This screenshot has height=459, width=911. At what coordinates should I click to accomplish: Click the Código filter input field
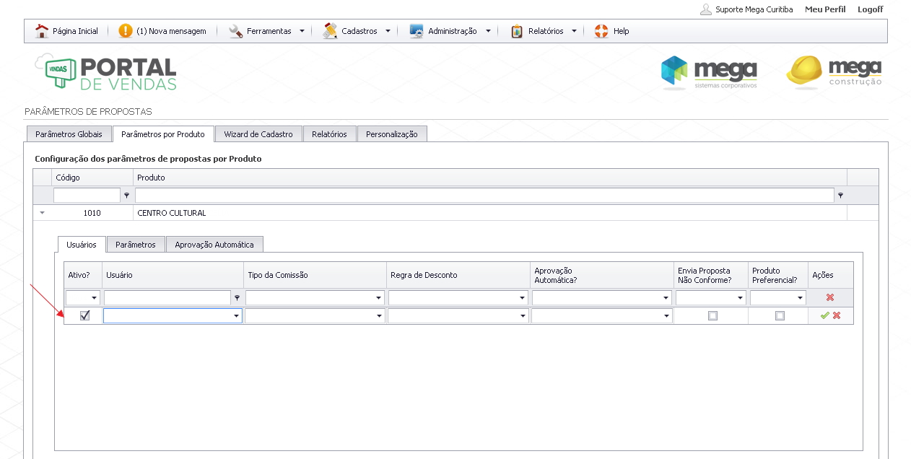87,196
